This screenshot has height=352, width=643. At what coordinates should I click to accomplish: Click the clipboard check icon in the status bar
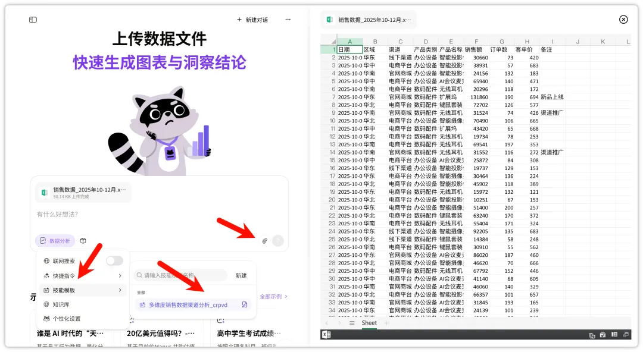[603, 335]
